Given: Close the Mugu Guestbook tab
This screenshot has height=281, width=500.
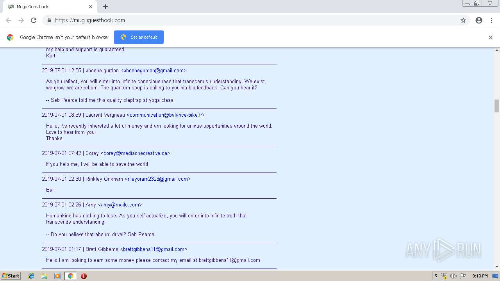Looking at the screenshot, I should pyautogui.click(x=91, y=7).
